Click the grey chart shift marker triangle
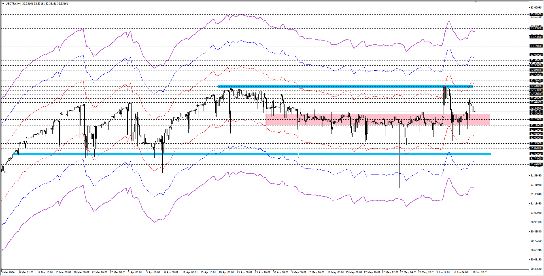This screenshot has width=544, height=276. [x=476, y=2]
